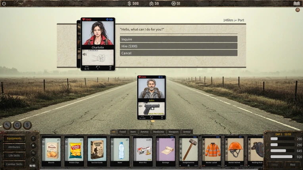The image size is (303, 170).
Task: Choose the Inquire dialogue option
Action: (x=178, y=39)
